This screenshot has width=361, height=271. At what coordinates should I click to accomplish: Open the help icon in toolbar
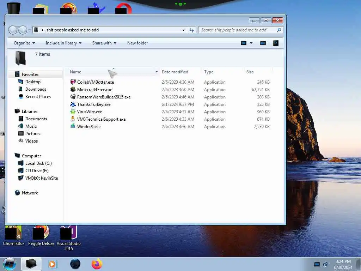click(x=276, y=43)
